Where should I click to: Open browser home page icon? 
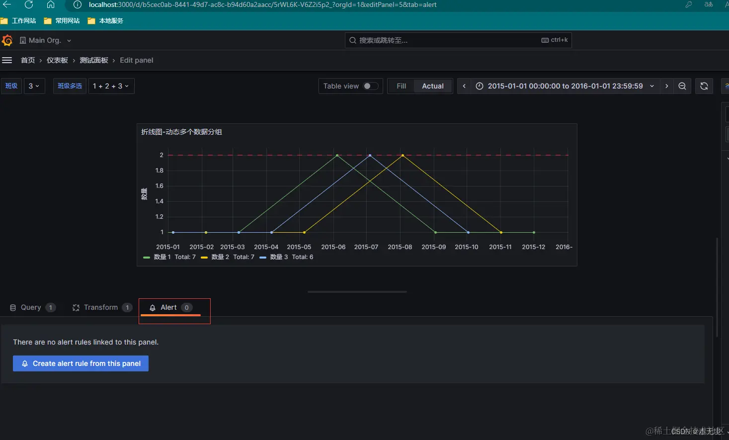(51, 4)
